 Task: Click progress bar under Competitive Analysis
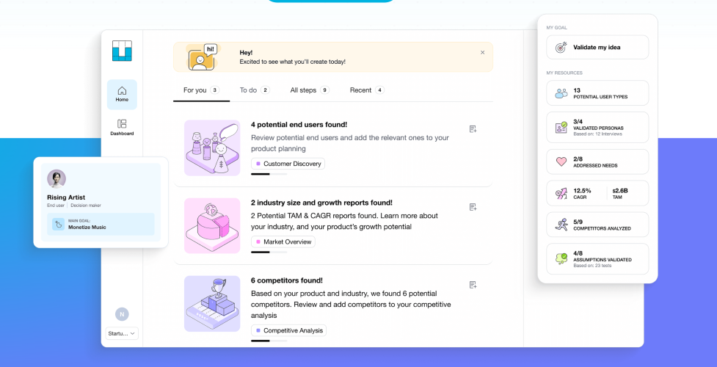pos(269,341)
